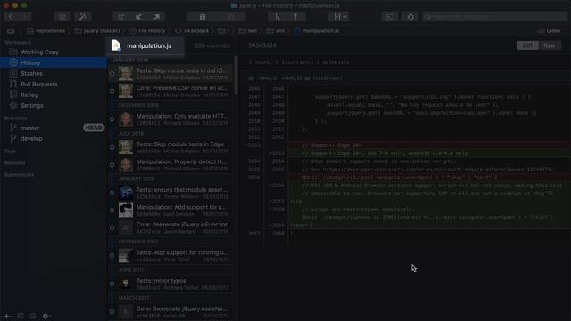Open Reflog in the sidebar

tap(54, 95)
